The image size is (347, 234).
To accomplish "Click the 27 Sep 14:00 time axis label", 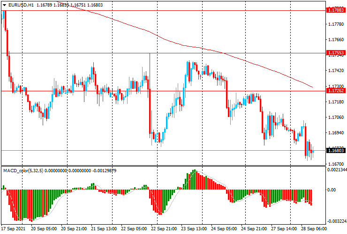I will 284,228.
